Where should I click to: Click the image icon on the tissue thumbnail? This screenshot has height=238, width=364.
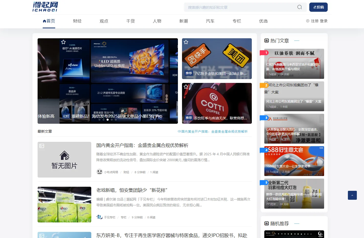(42, 191)
